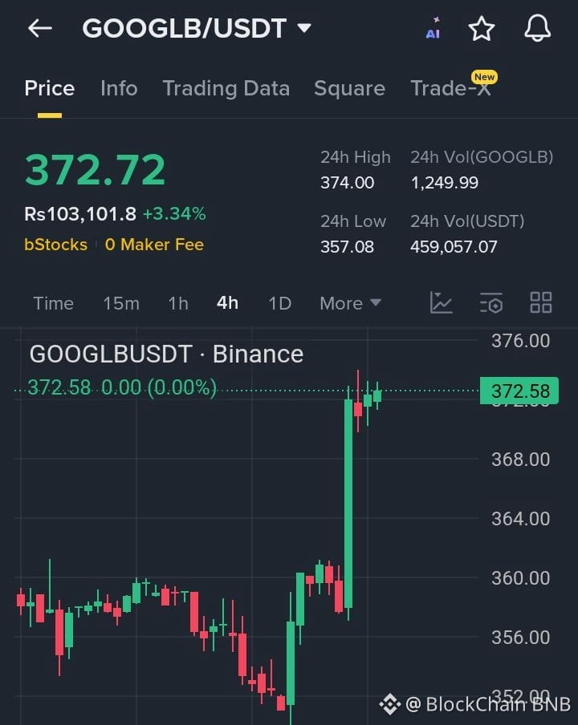Tap the 376.00 price axis label
Image resolution: width=578 pixels, height=725 pixels.
click(521, 341)
